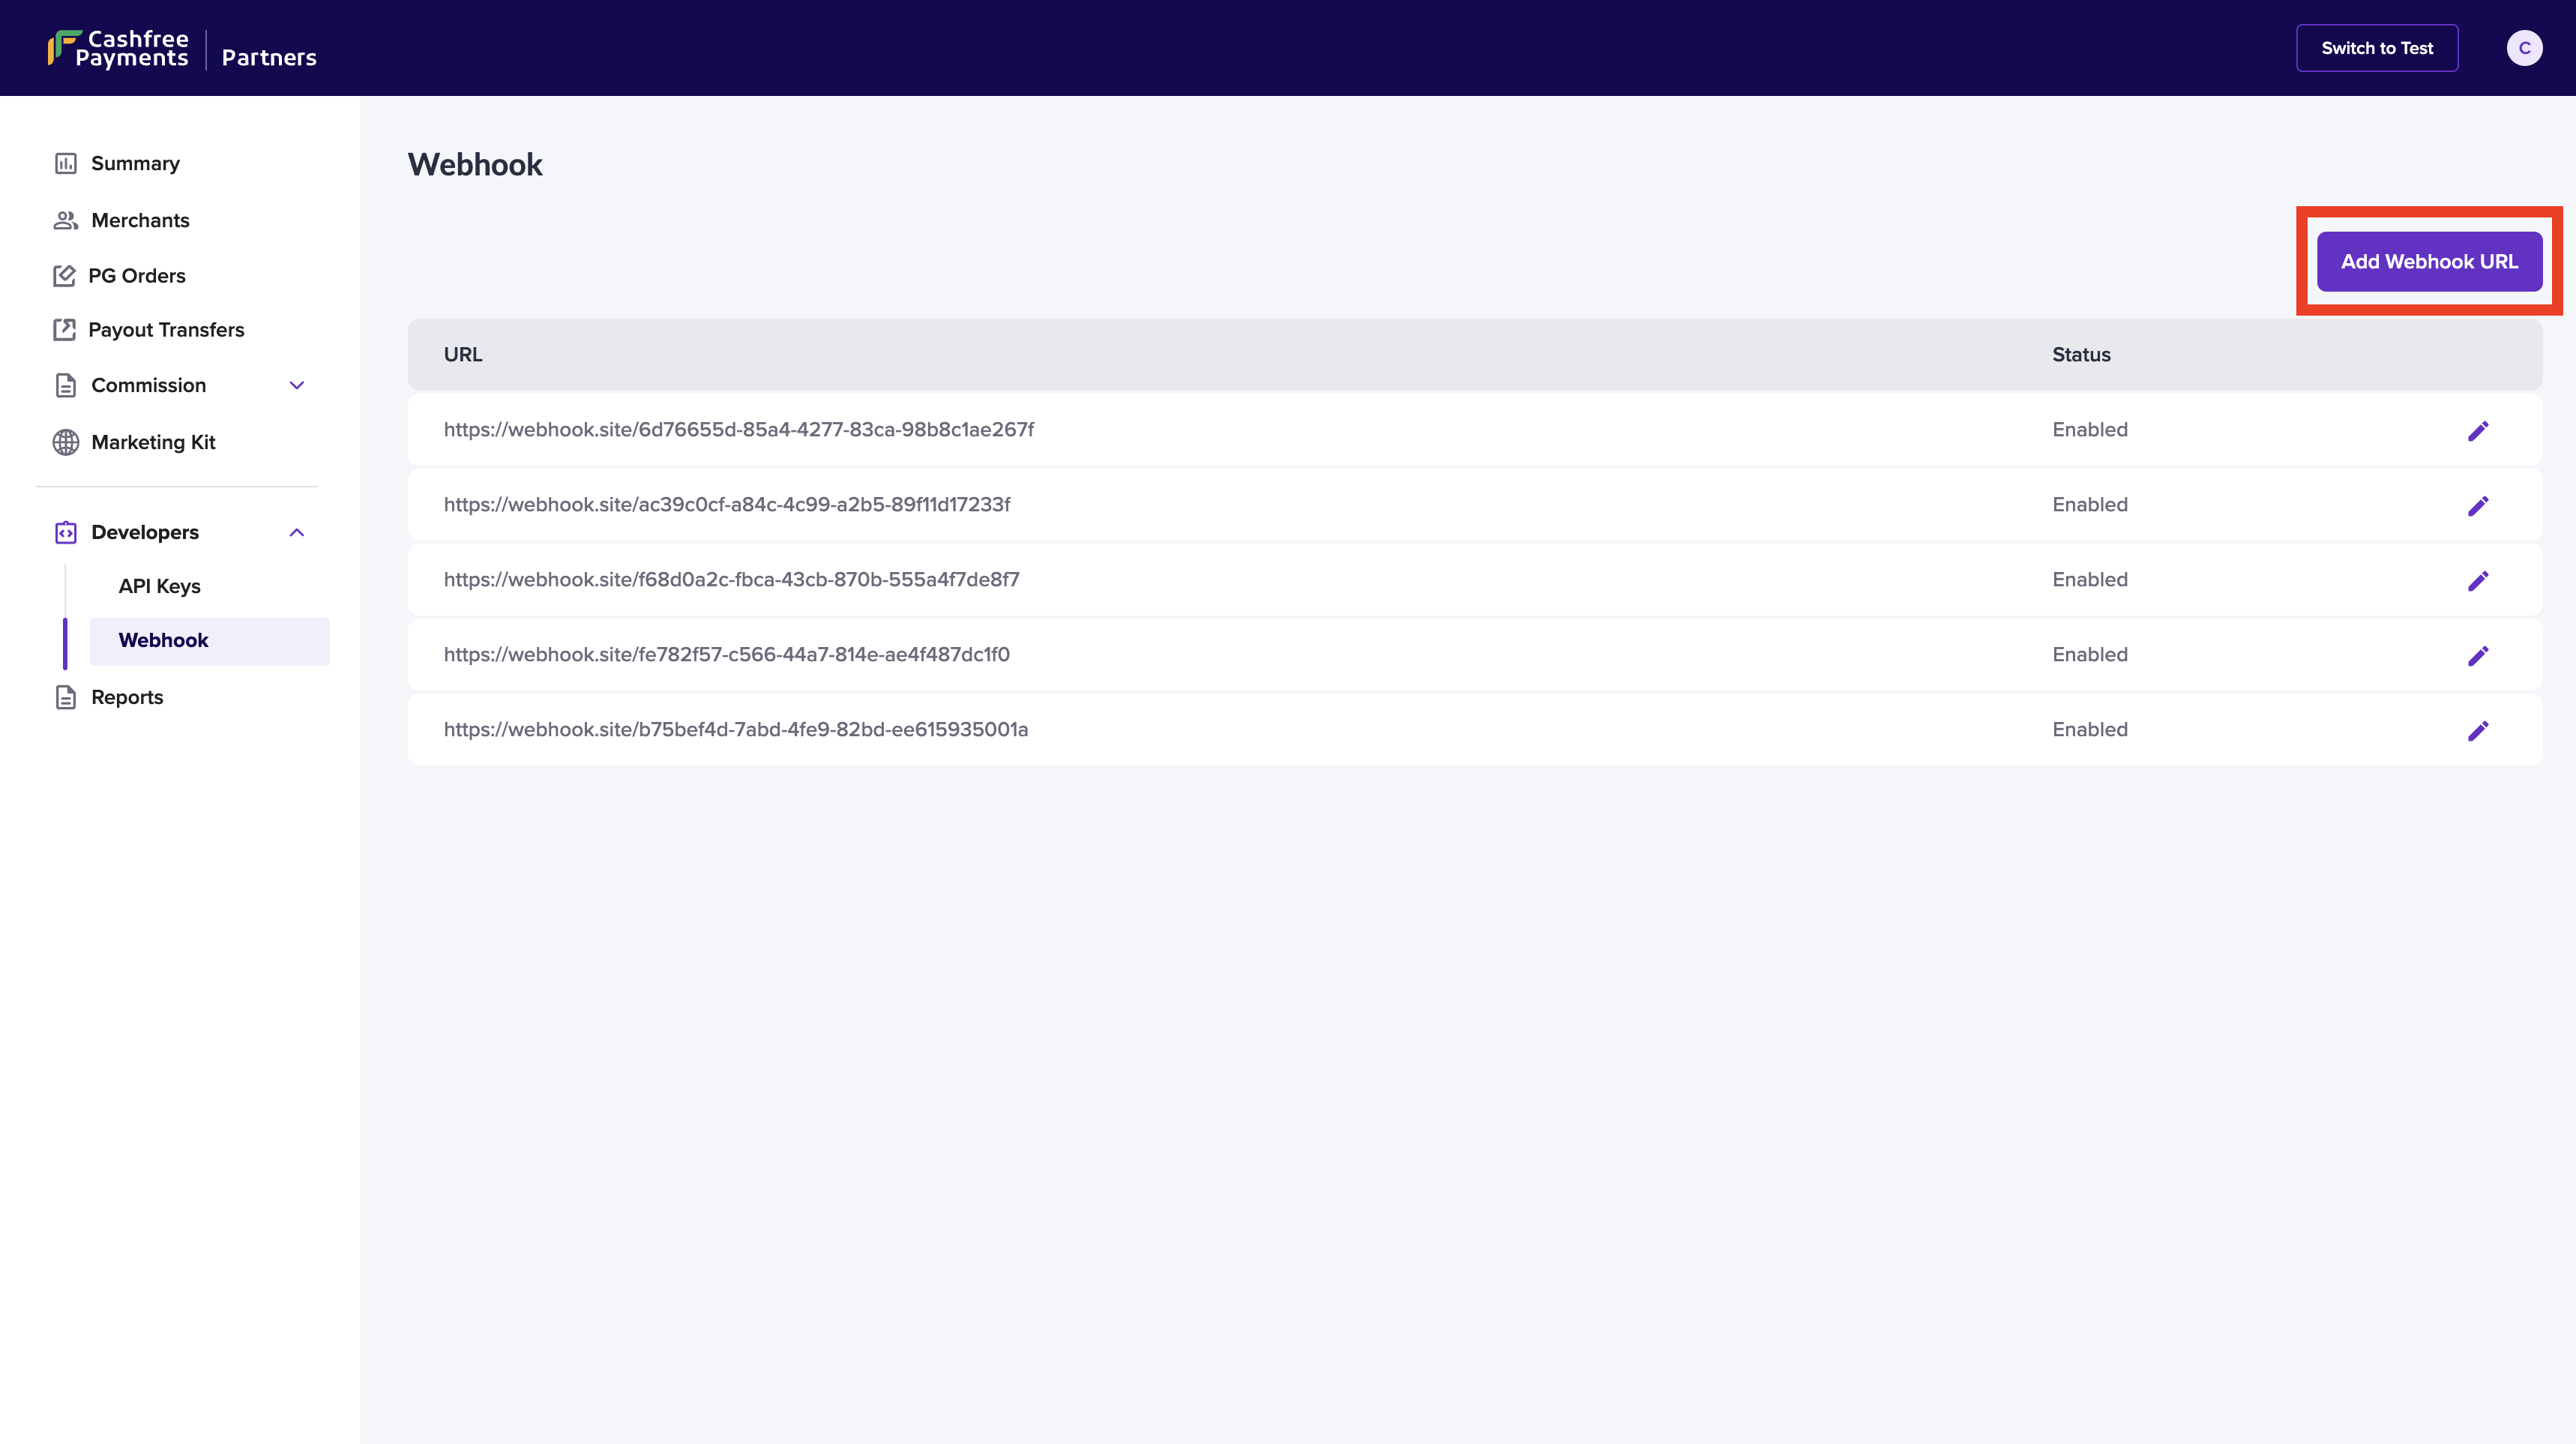Open the Merchants page
2576x1444 pixels.
[x=140, y=220]
